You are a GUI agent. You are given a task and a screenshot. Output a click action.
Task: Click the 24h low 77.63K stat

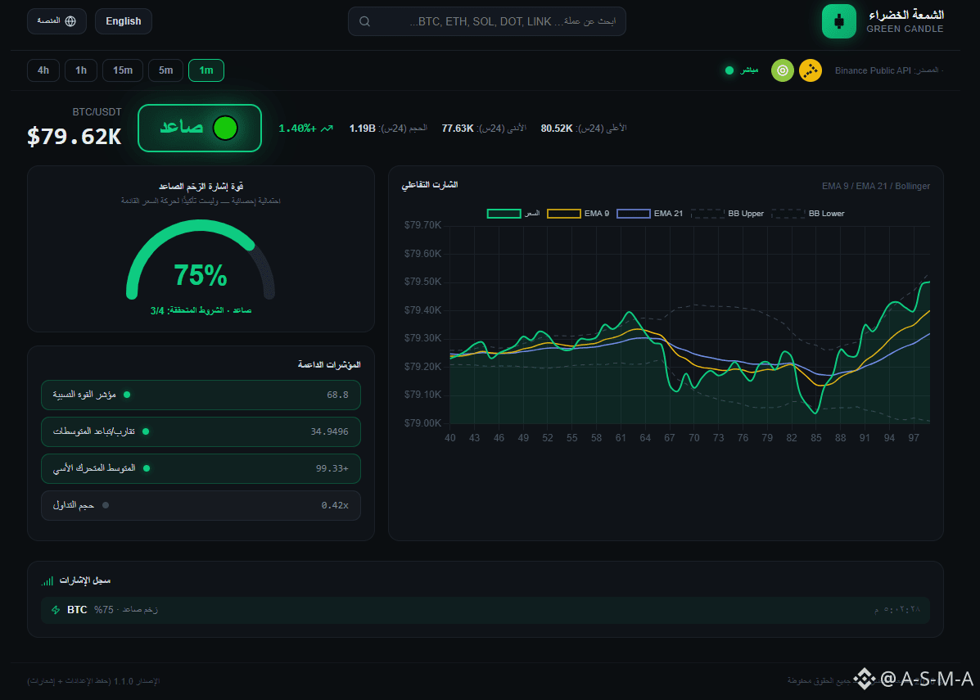tap(484, 128)
